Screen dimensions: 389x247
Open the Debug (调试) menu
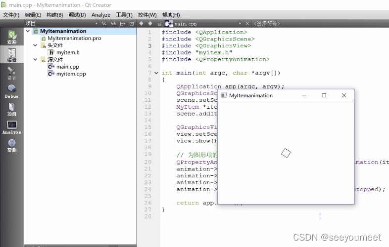click(x=77, y=15)
